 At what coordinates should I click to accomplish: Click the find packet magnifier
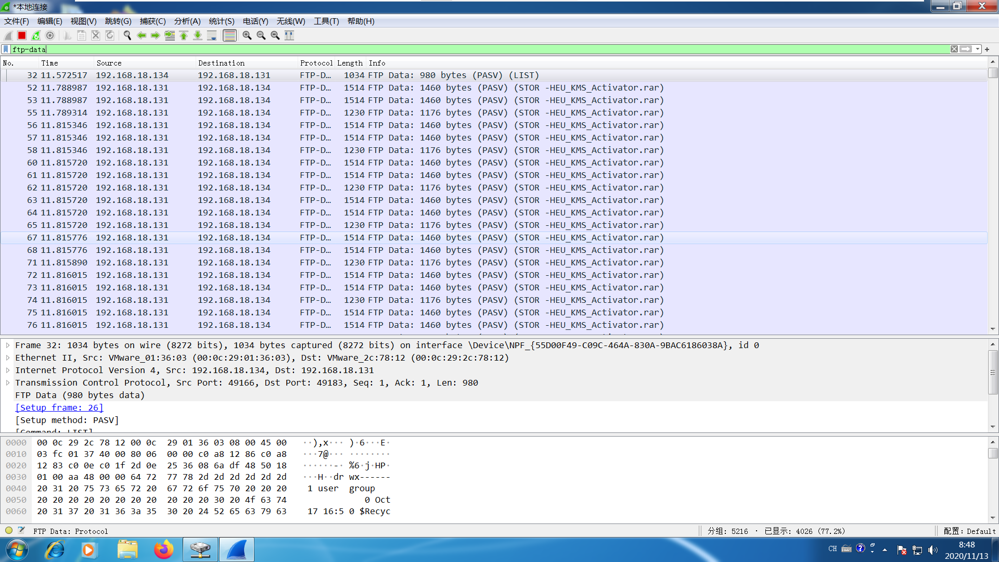(x=127, y=35)
